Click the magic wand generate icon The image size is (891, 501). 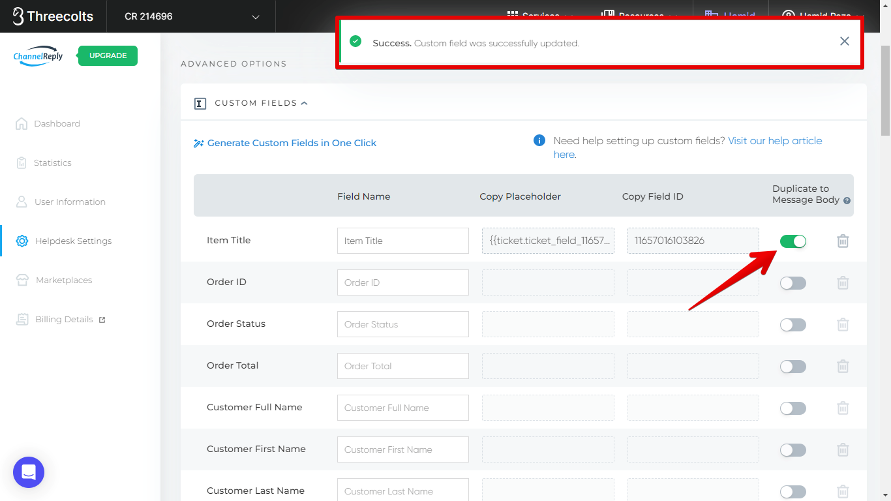[x=199, y=144]
